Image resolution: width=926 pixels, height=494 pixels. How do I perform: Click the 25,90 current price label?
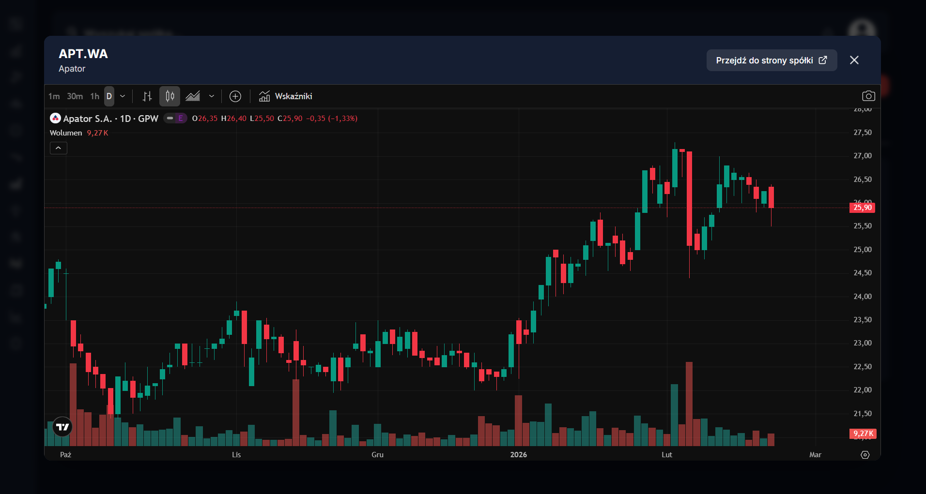[862, 208]
